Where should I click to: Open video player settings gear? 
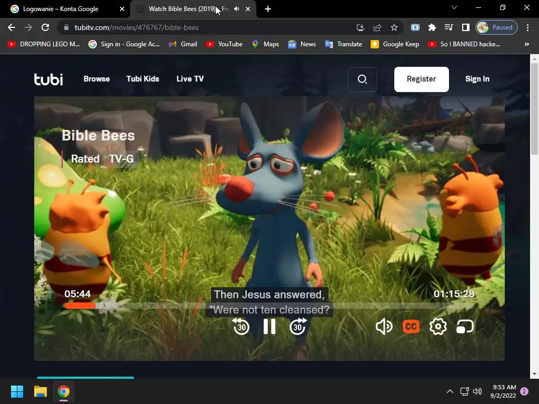438,326
